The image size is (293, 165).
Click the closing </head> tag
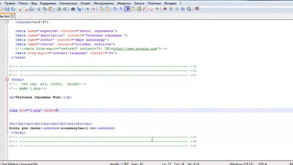(18, 58)
